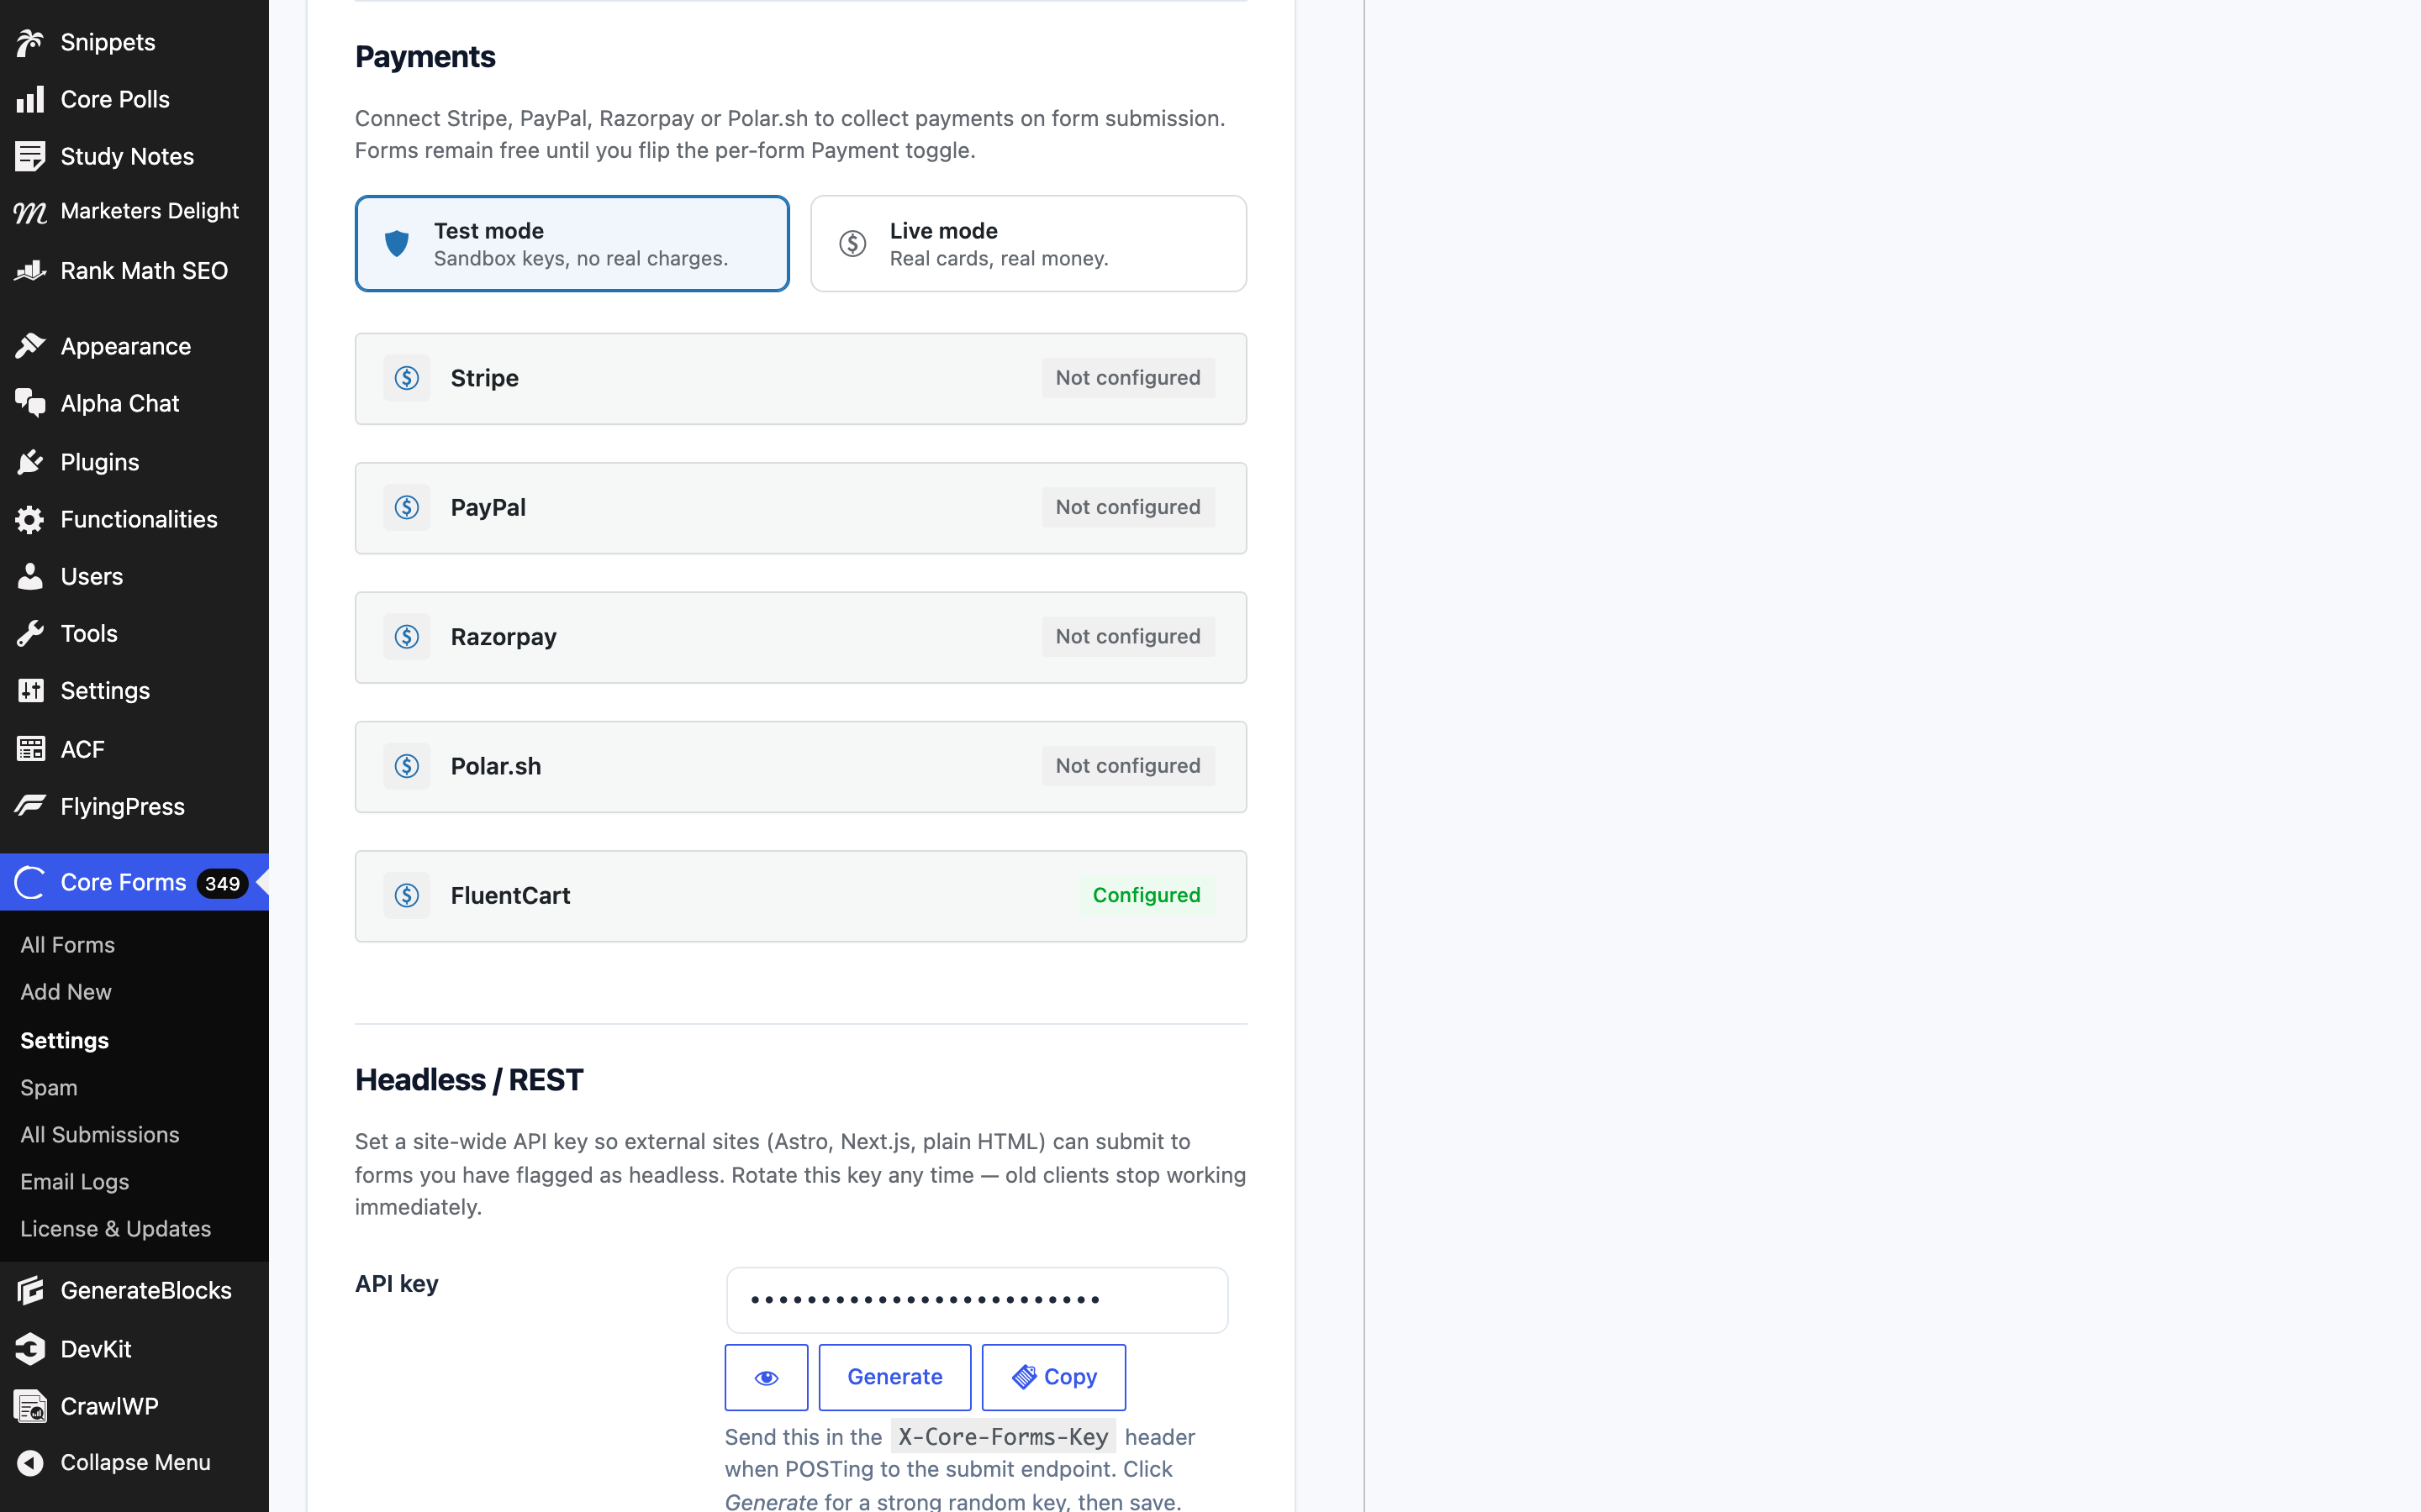Expand the PayPal gateway row

click(800, 507)
